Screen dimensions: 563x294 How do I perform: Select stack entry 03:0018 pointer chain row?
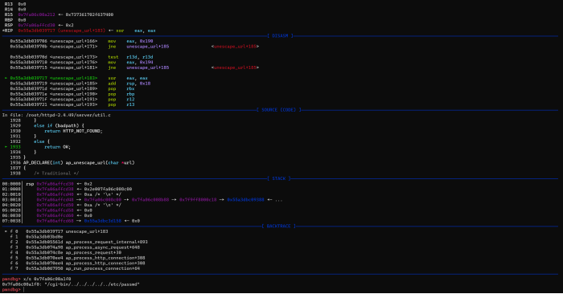click(142, 200)
